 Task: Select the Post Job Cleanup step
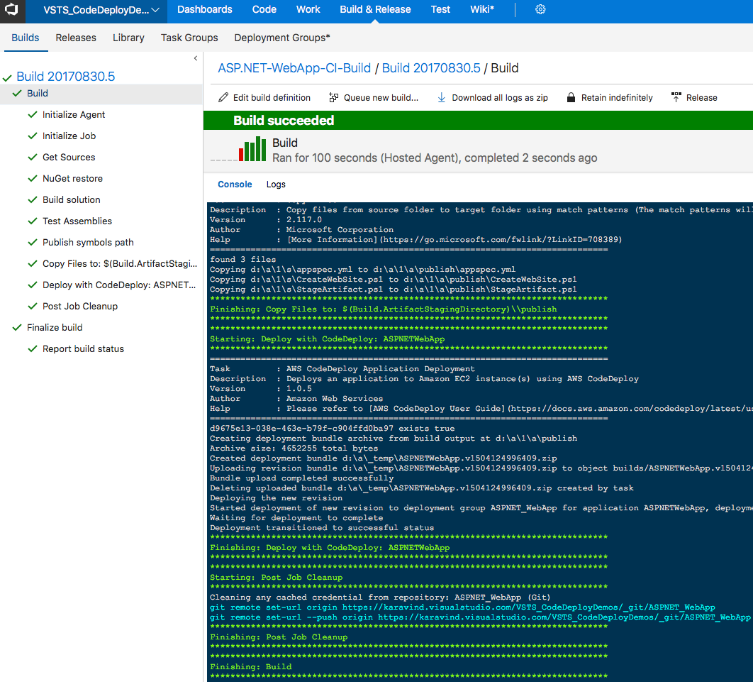click(79, 306)
